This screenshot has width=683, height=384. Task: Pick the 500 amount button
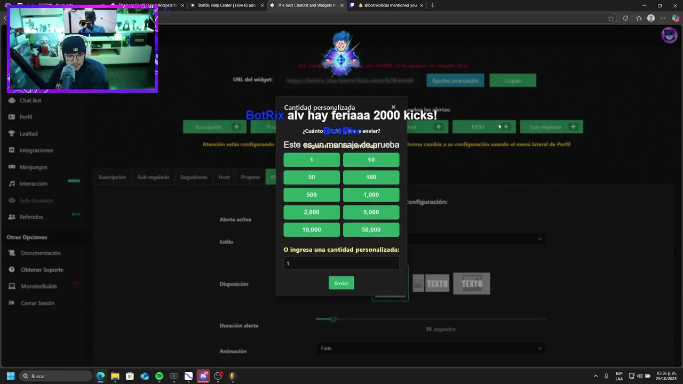click(x=312, y=195)
